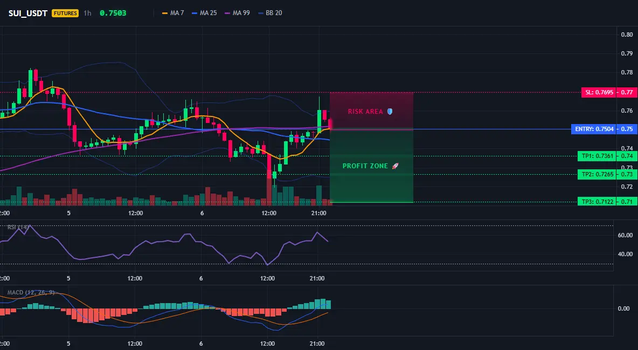638x350 pixels.
Task: Click the TP2: 0.7265 label
Action: click(597, 174)
